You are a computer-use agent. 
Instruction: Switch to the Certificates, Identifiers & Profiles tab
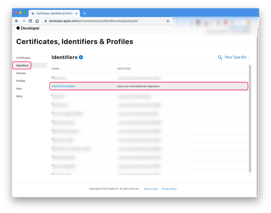(x=54, y=13)
